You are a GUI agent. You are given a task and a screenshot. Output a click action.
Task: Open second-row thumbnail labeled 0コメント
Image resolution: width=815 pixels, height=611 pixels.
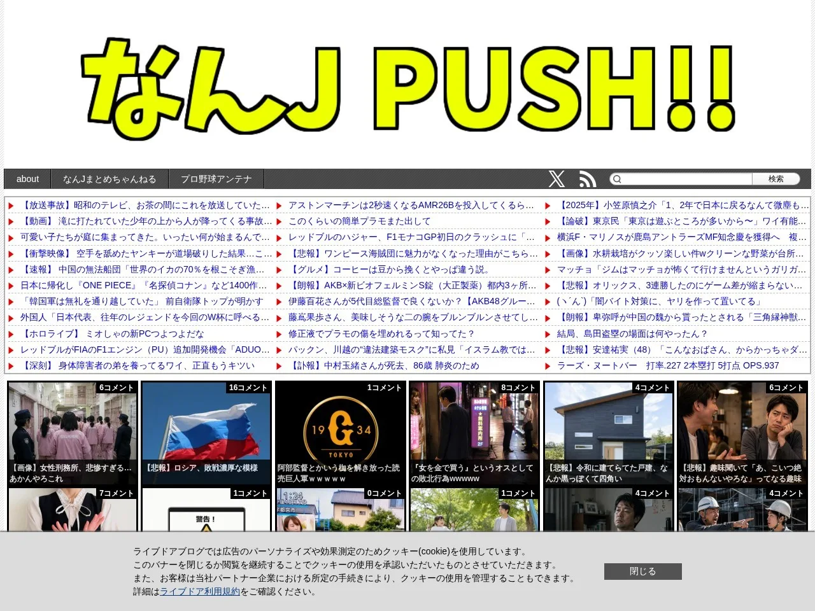tap(340, 509)
